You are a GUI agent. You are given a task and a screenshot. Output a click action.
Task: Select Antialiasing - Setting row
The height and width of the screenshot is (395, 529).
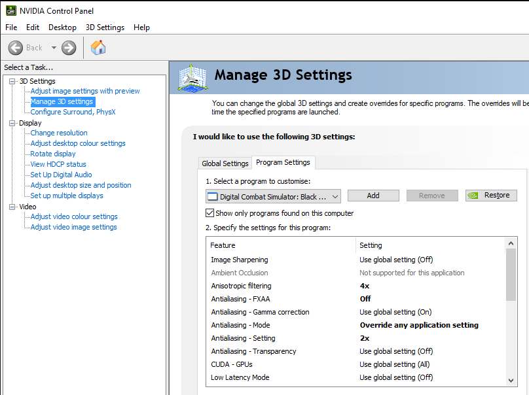tap(356, 338)
